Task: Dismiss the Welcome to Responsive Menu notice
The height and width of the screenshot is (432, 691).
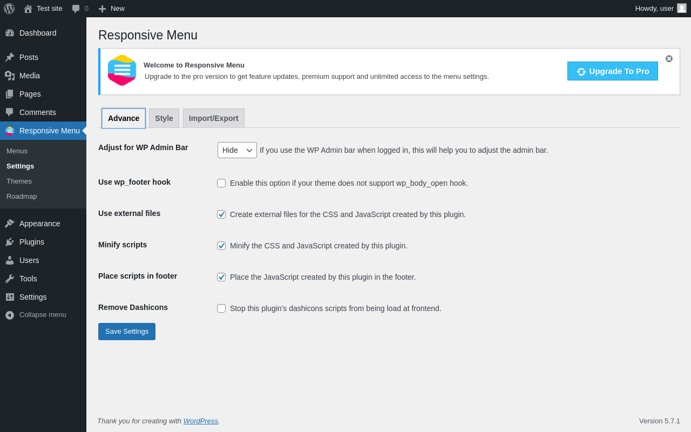Action: coord(669,58)
